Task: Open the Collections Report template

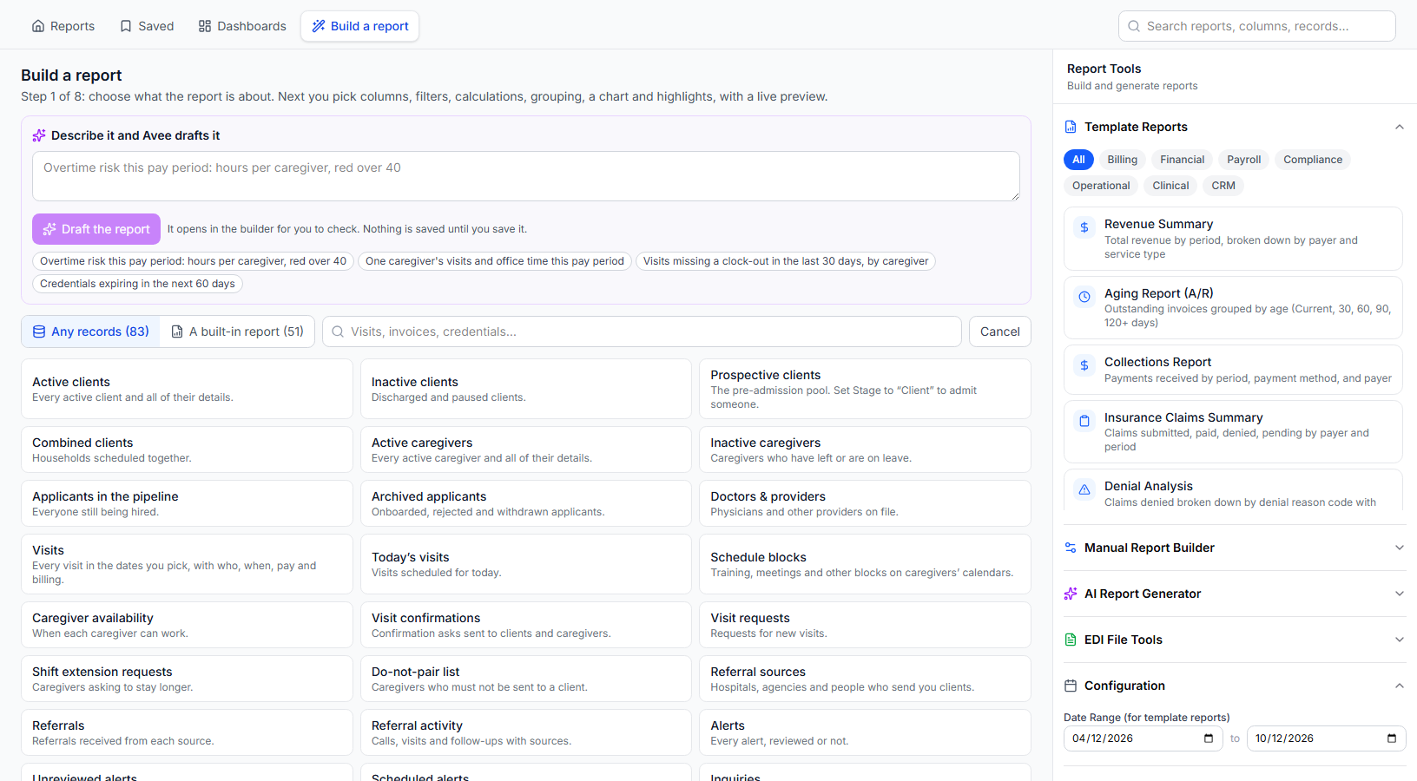Action: [x=1233, y=370]
